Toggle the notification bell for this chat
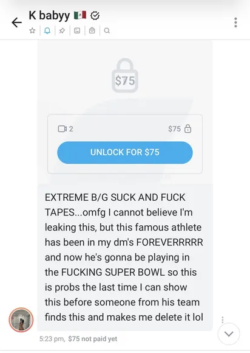This screenshot has width=250, height=353. 47,30
